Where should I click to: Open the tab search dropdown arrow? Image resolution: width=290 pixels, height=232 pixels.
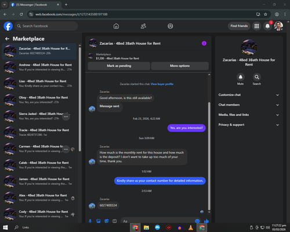point(5,5)
